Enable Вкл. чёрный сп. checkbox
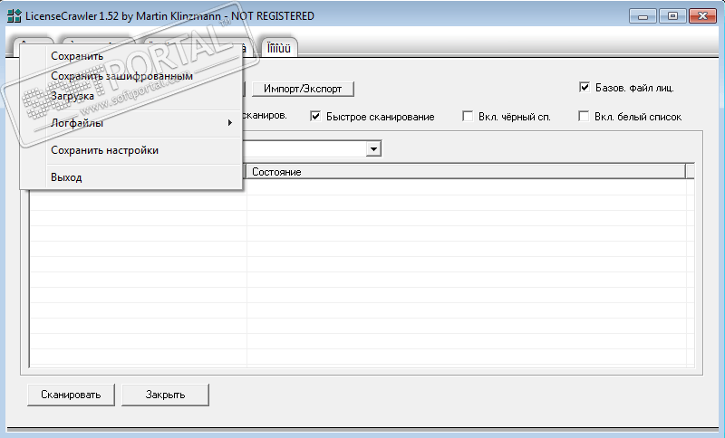The image size is (725, 438). (468, 117)
